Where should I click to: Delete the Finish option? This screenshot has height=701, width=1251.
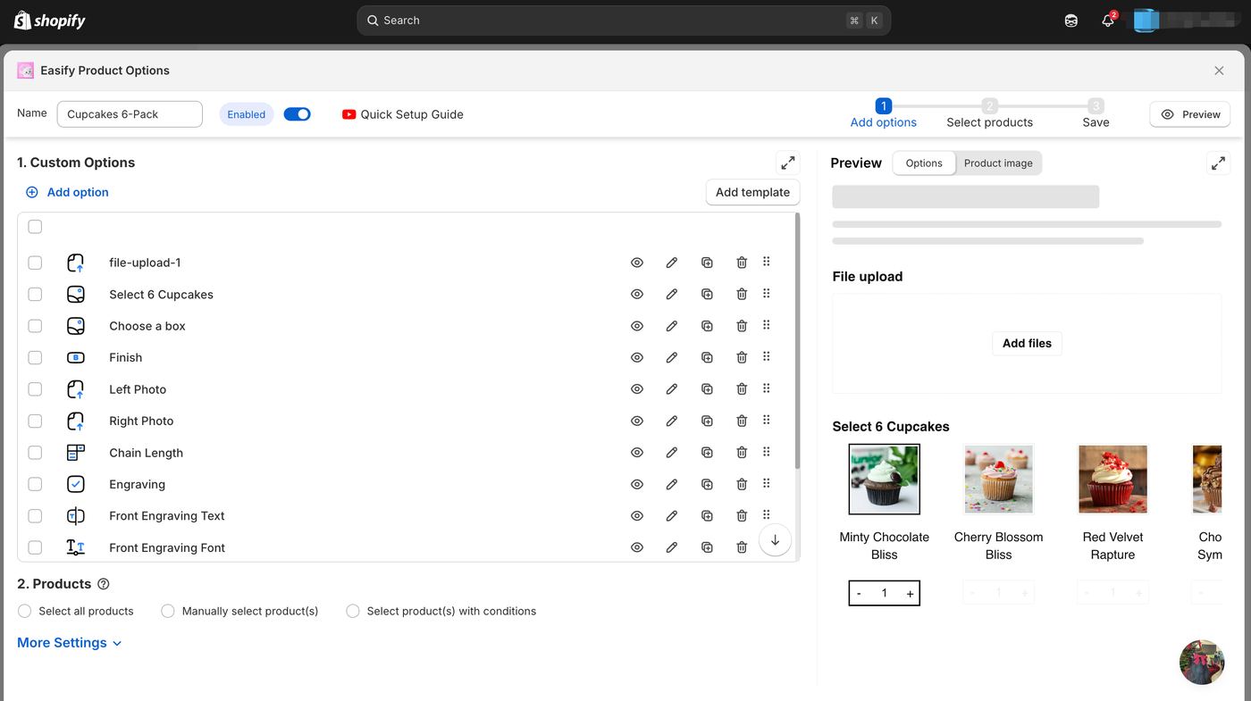[x=742, y=357]
